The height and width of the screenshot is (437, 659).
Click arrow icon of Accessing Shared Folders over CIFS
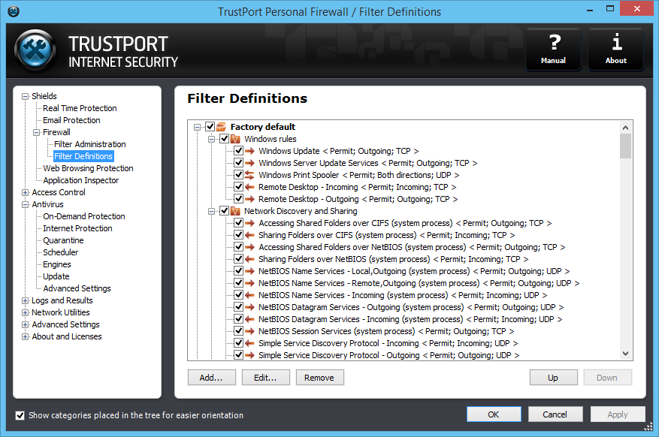pyautogui.click(x=249, y=223)
